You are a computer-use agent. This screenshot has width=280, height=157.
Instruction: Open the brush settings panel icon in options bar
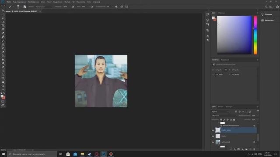[25, 7]
